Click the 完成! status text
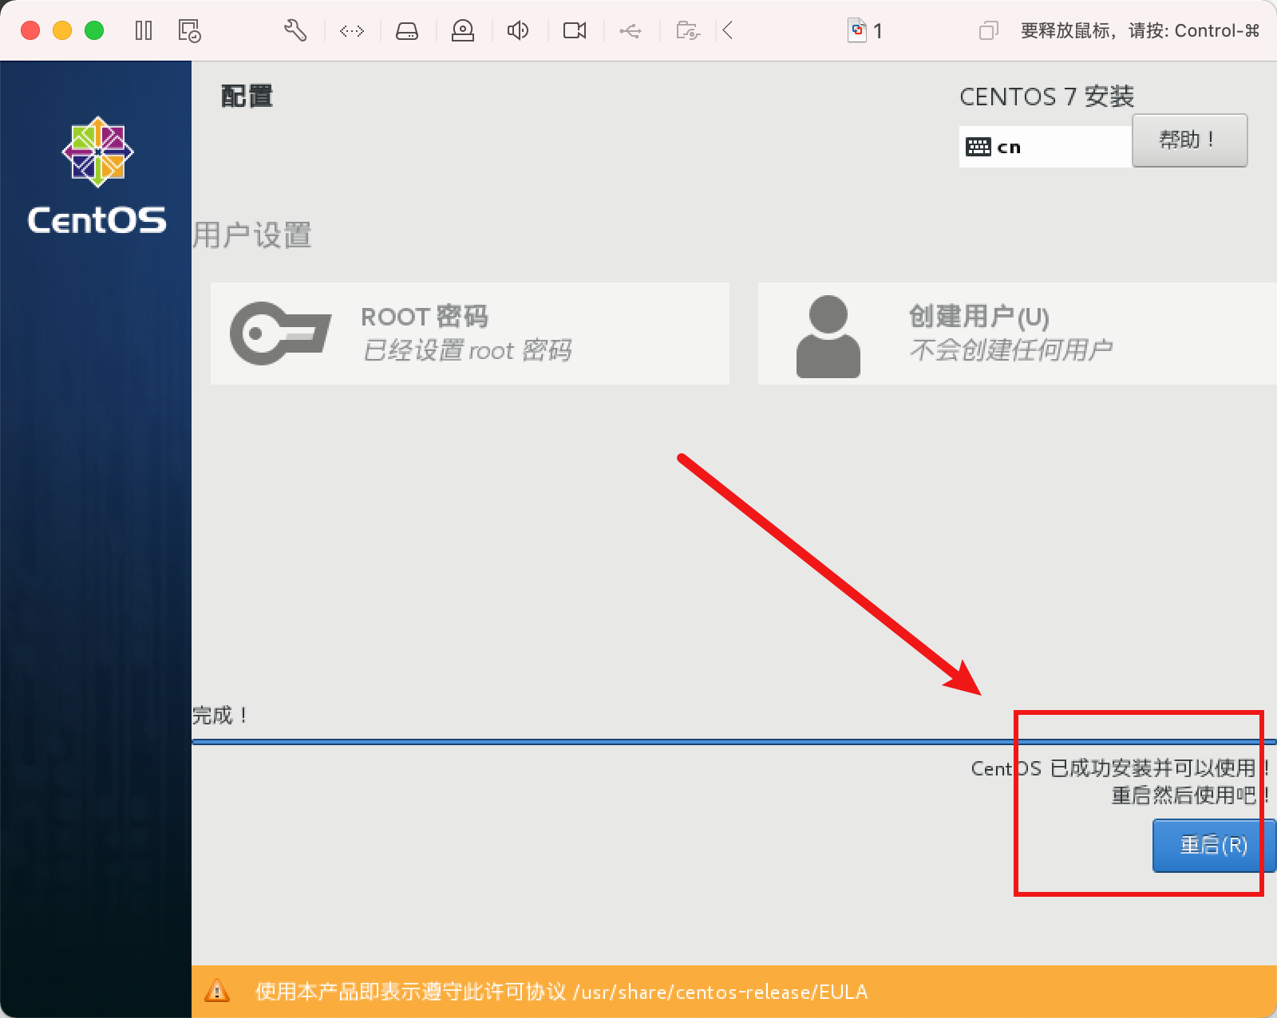This screenshot has width=1277, height=1018. [220, 716]
